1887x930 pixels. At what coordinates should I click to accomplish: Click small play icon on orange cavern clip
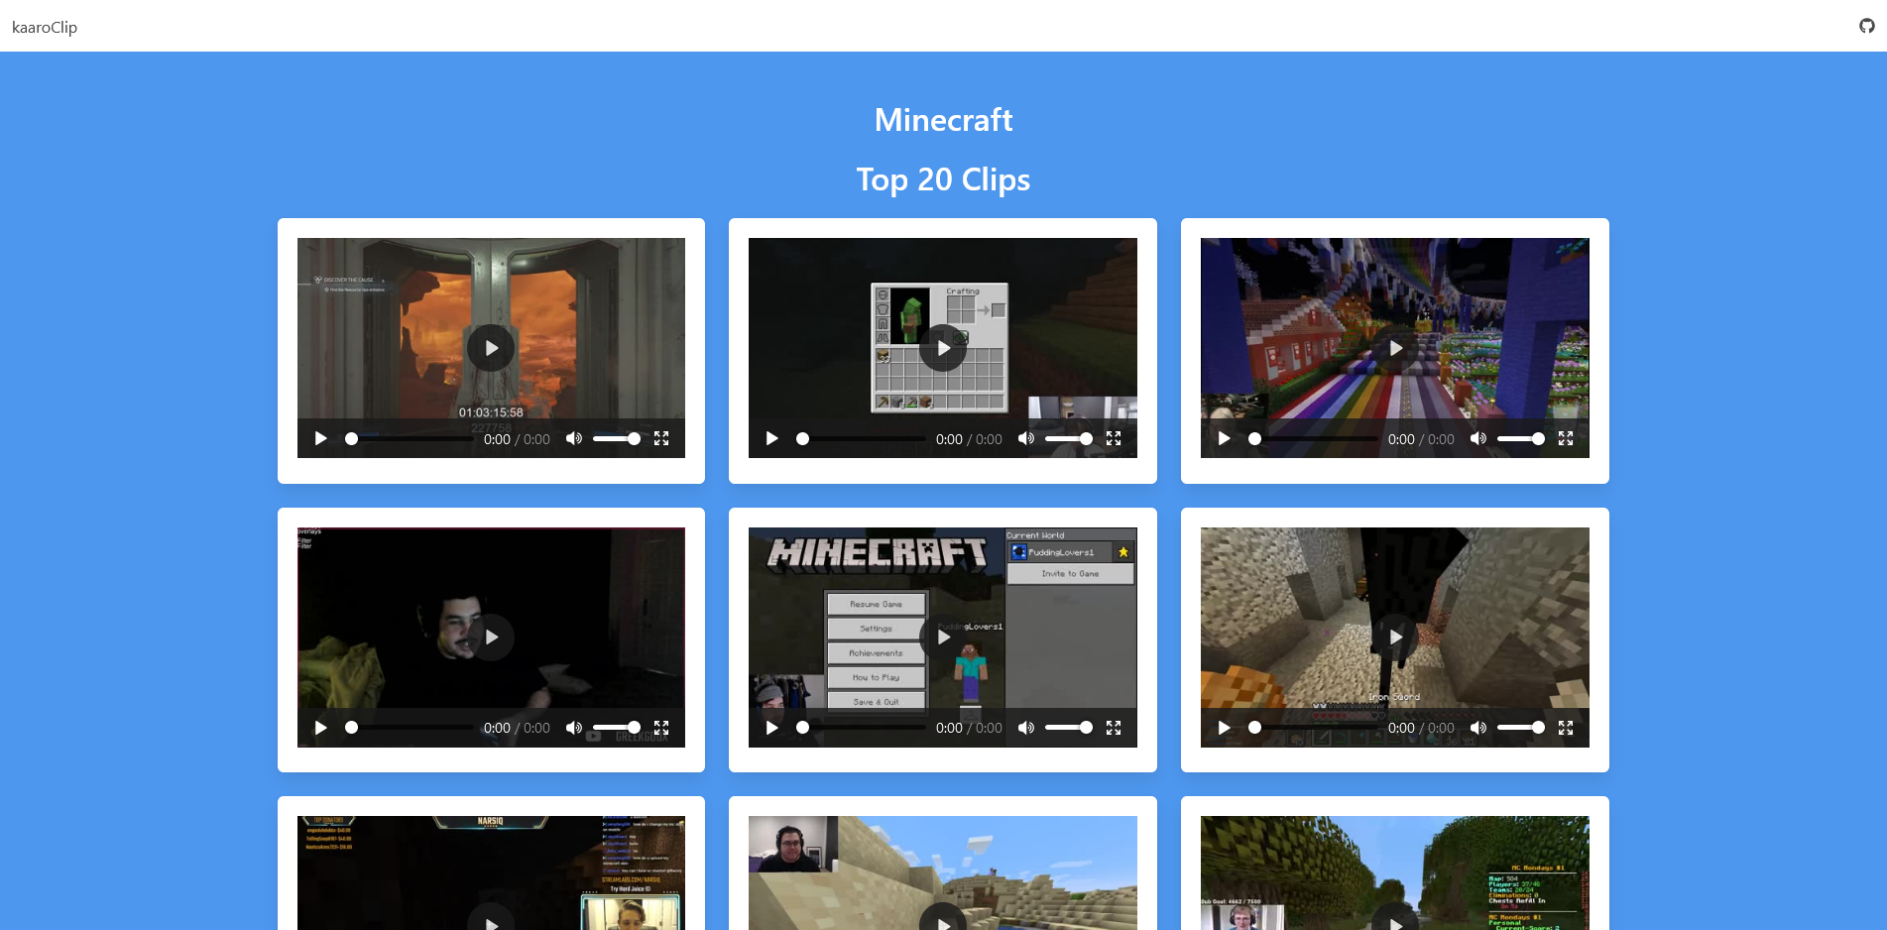[320, 438]
